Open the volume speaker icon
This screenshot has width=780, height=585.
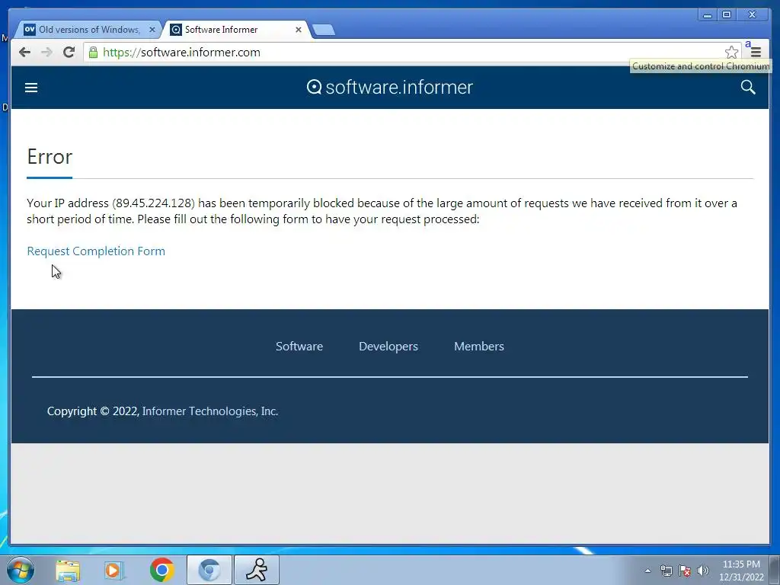coord(703,571)
